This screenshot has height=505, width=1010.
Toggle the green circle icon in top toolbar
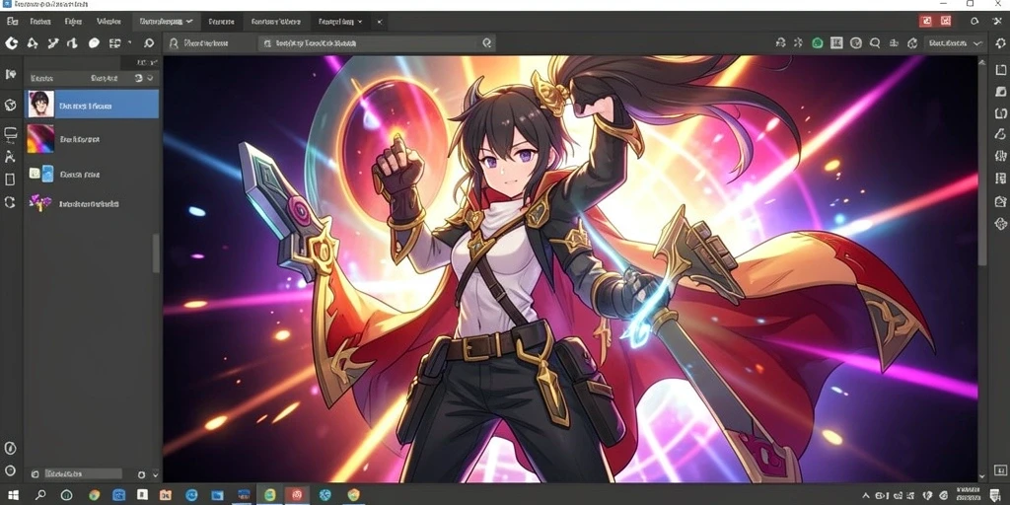pos(818,43)
